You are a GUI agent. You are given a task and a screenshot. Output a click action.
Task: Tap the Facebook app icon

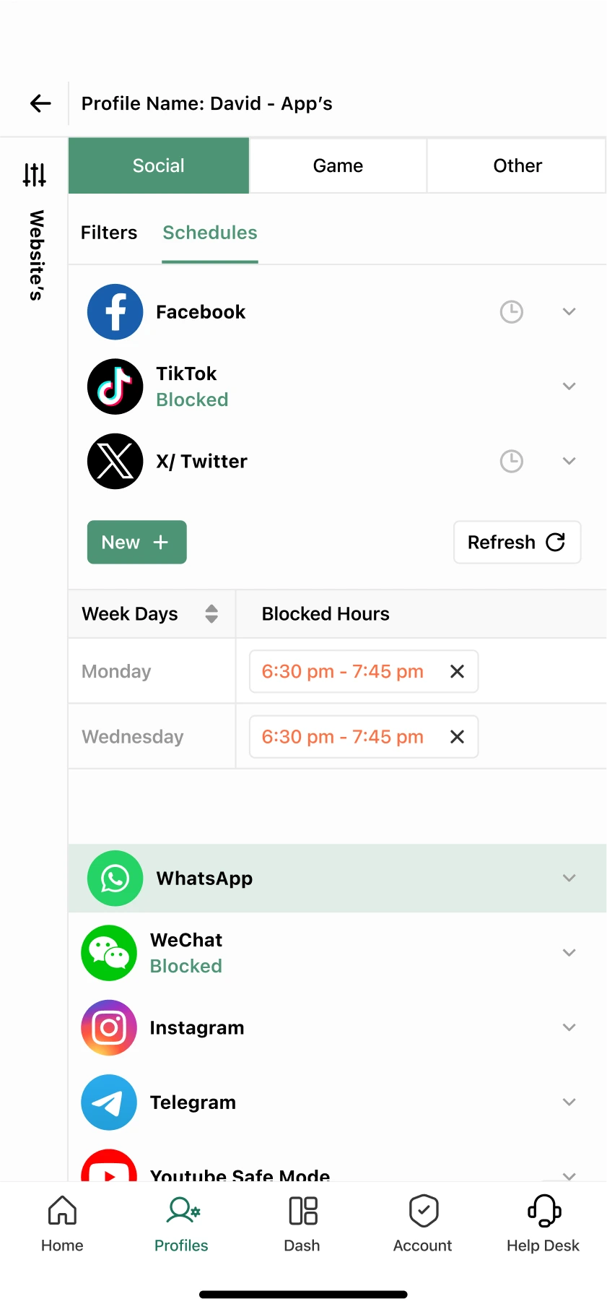(x=115, y=312)
